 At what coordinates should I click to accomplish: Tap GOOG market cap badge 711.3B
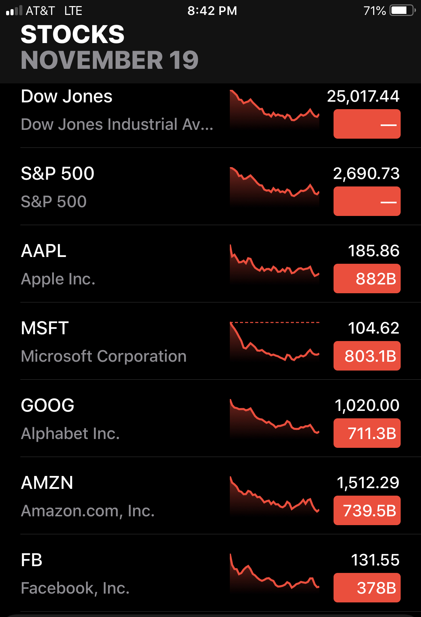pos(367,433)
